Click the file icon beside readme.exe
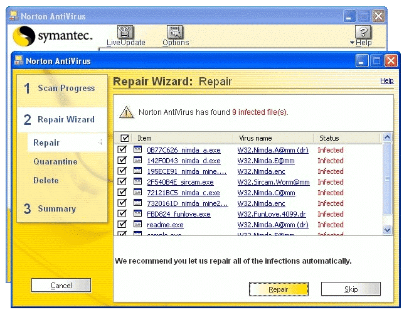The height and width of the screenshot is (312, 409). coord(137,225)
